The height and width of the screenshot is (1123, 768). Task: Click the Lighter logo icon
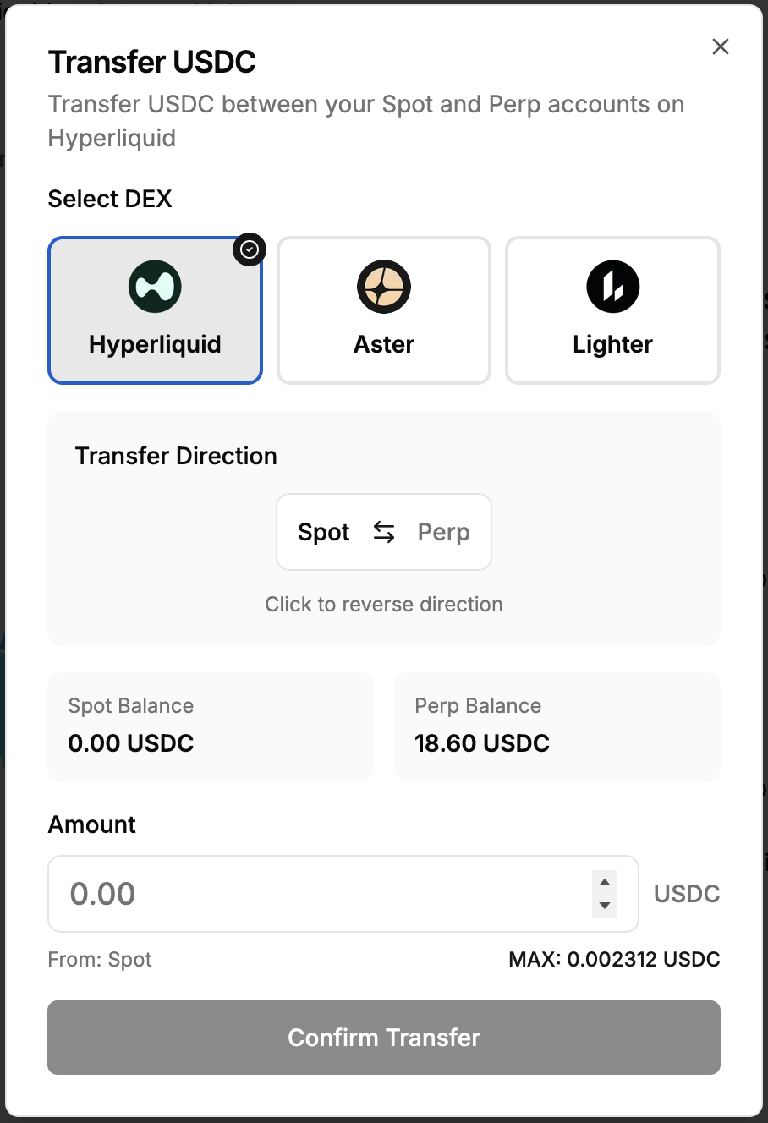pos(612,287)
